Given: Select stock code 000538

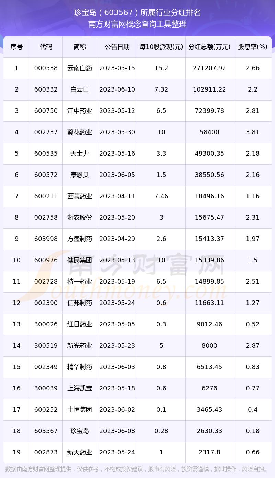Looking at the screenshot, I should [x=46, y=68].
